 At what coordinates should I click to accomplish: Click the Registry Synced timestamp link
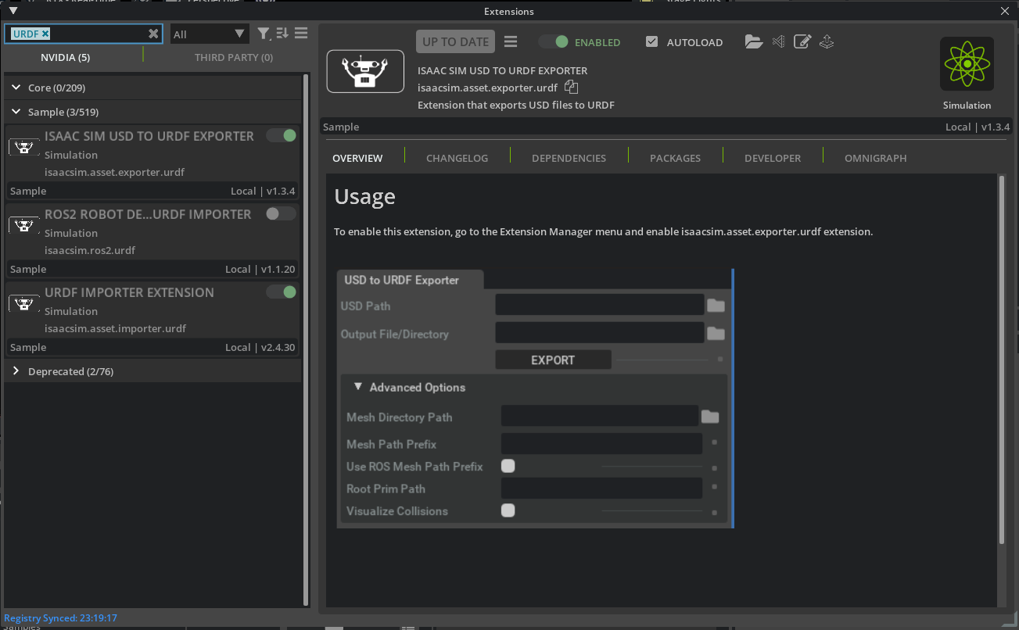click(60, 617)
